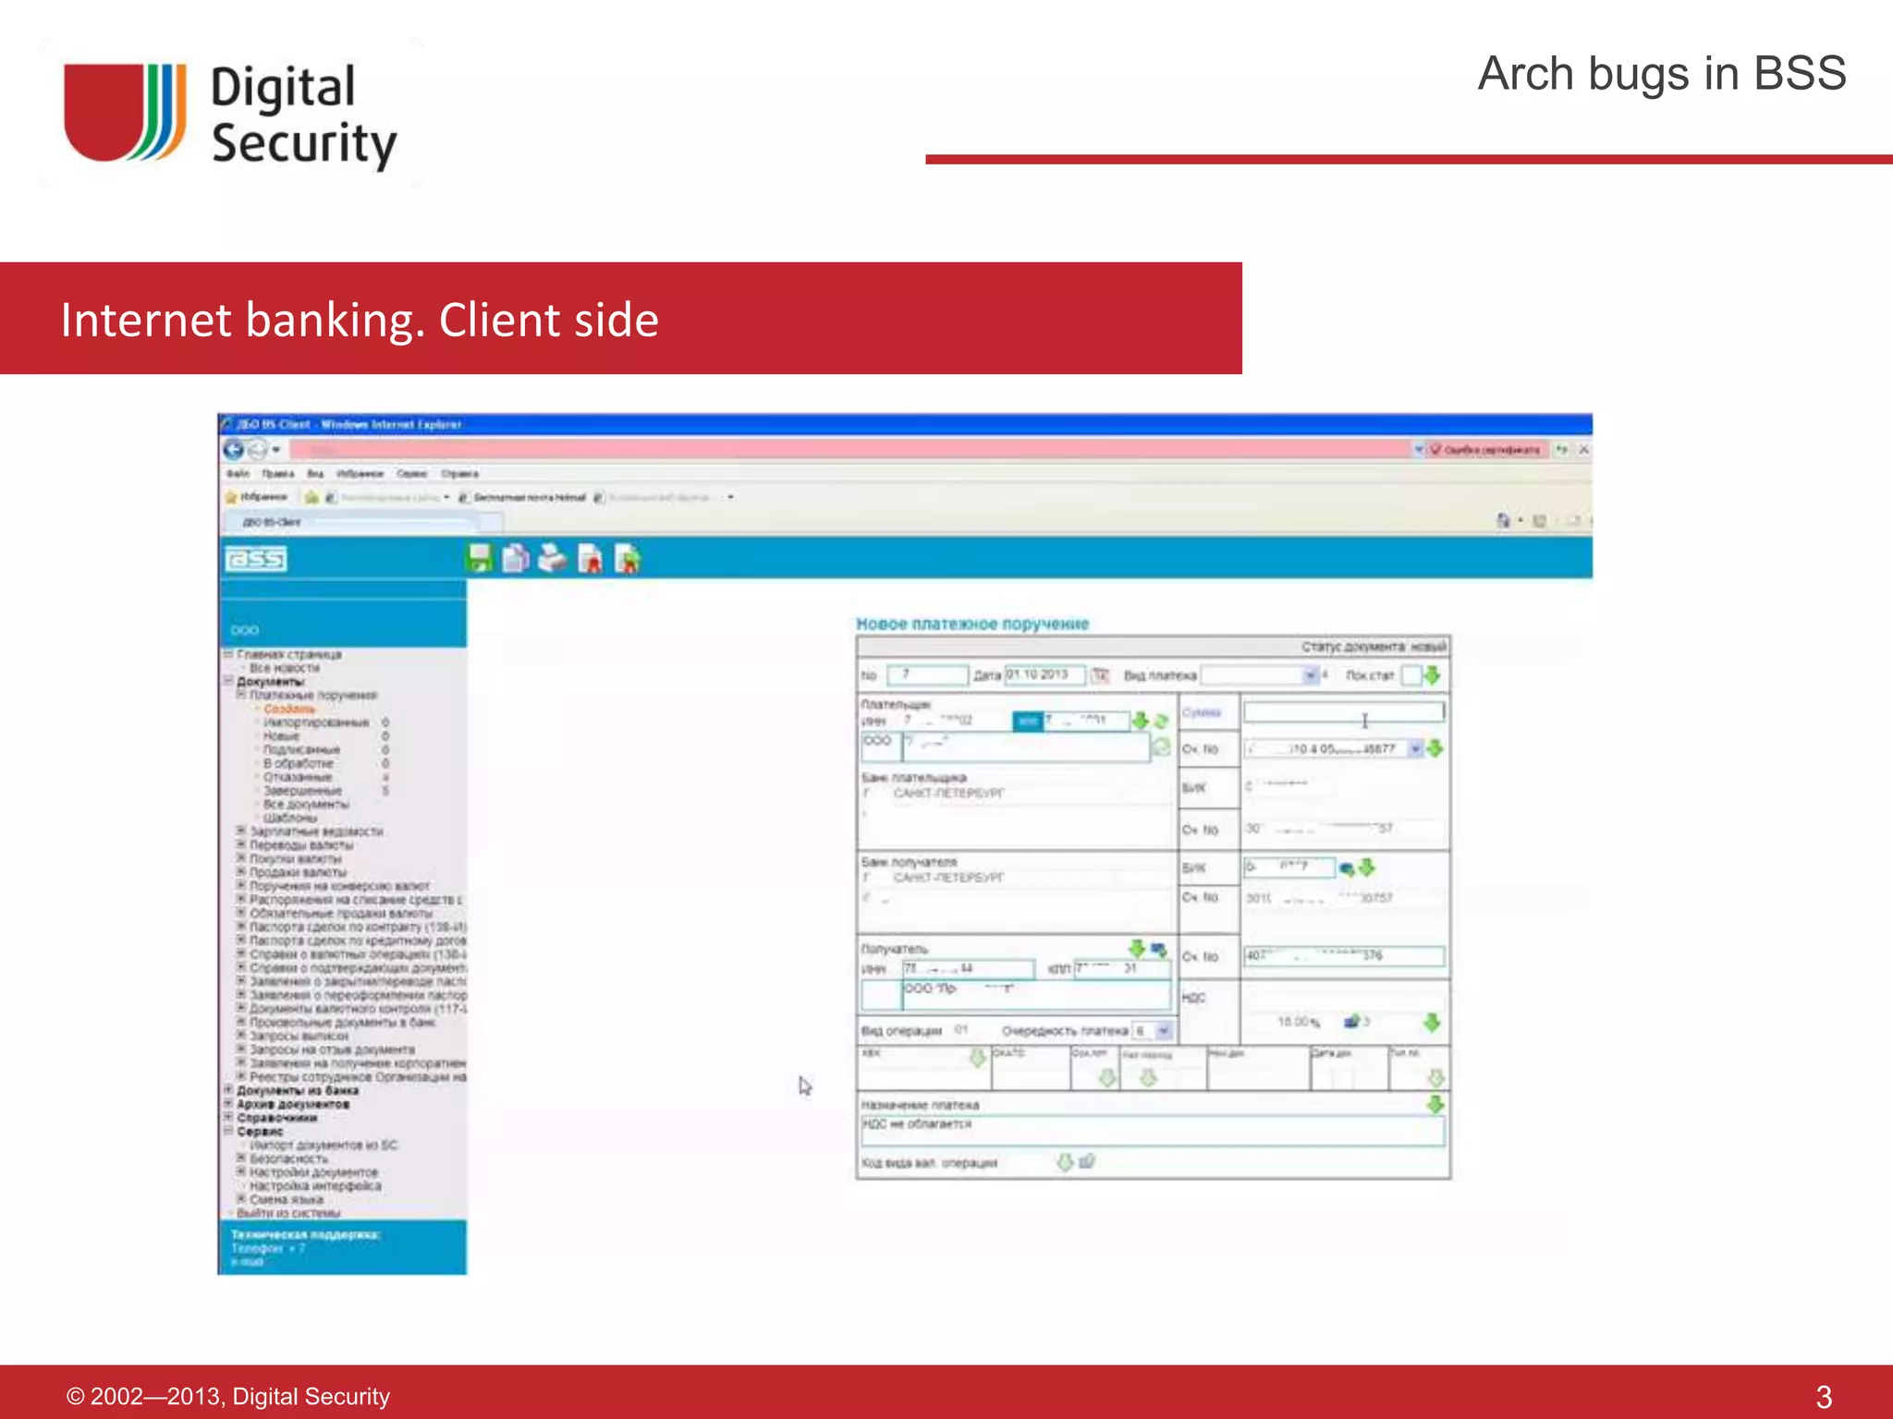Viewport: 1893px width, 1419px height.
Task: Open Все новости link
Action: [x=285, y=667]
